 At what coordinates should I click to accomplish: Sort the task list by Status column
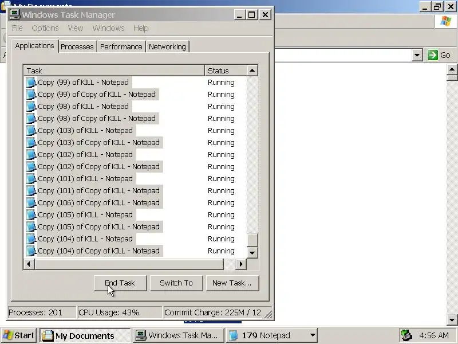click(226, 71)
